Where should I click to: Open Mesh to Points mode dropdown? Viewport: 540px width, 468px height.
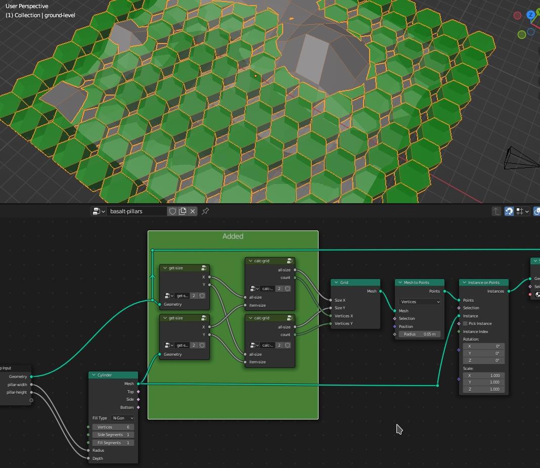tap(420, 302)
